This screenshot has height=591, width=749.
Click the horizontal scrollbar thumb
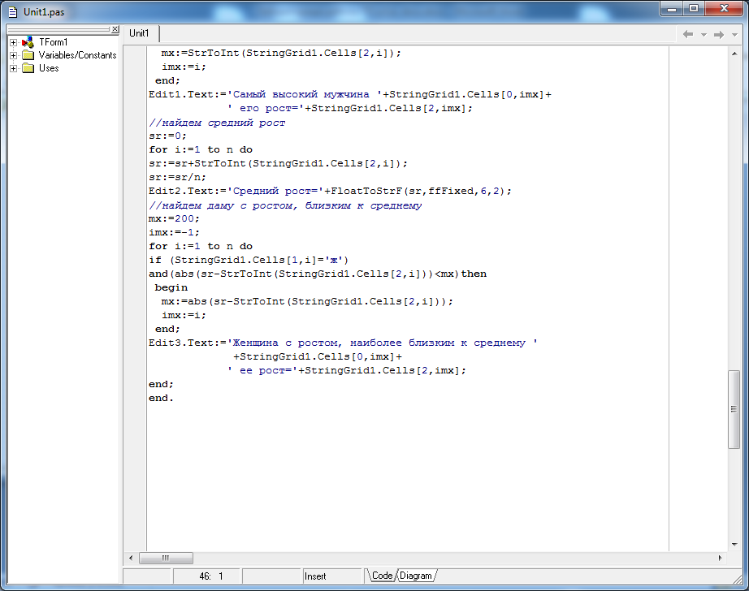[166, 558]
